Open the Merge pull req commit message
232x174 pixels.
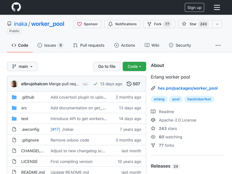(64, 84)
